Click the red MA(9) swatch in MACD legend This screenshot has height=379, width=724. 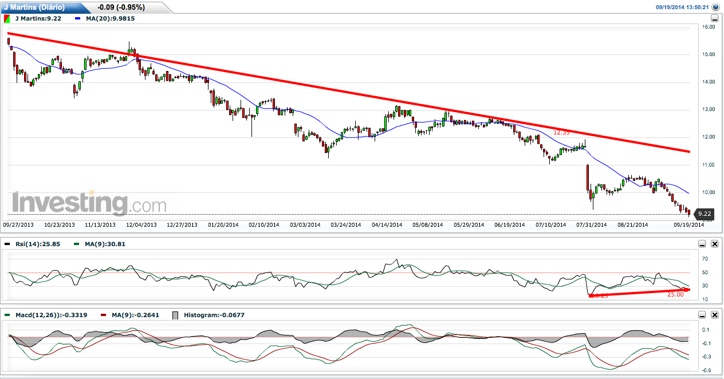[x=103, y=315]
